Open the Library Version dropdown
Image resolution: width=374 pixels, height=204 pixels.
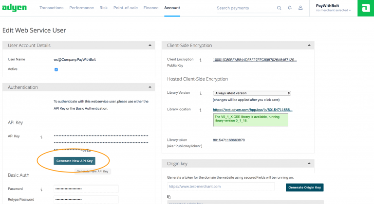coord(252,93)
